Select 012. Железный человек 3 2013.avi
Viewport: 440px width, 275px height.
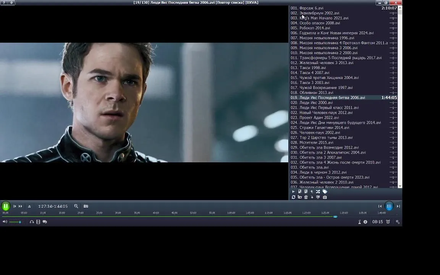point(343,63)
